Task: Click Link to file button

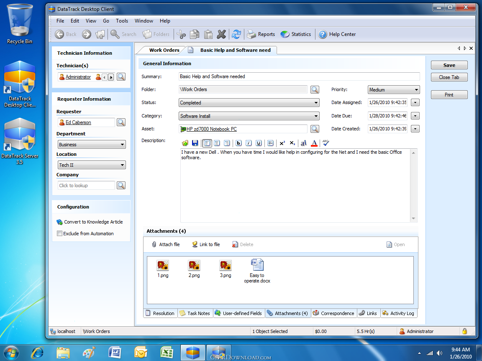Action: point(206,244)
